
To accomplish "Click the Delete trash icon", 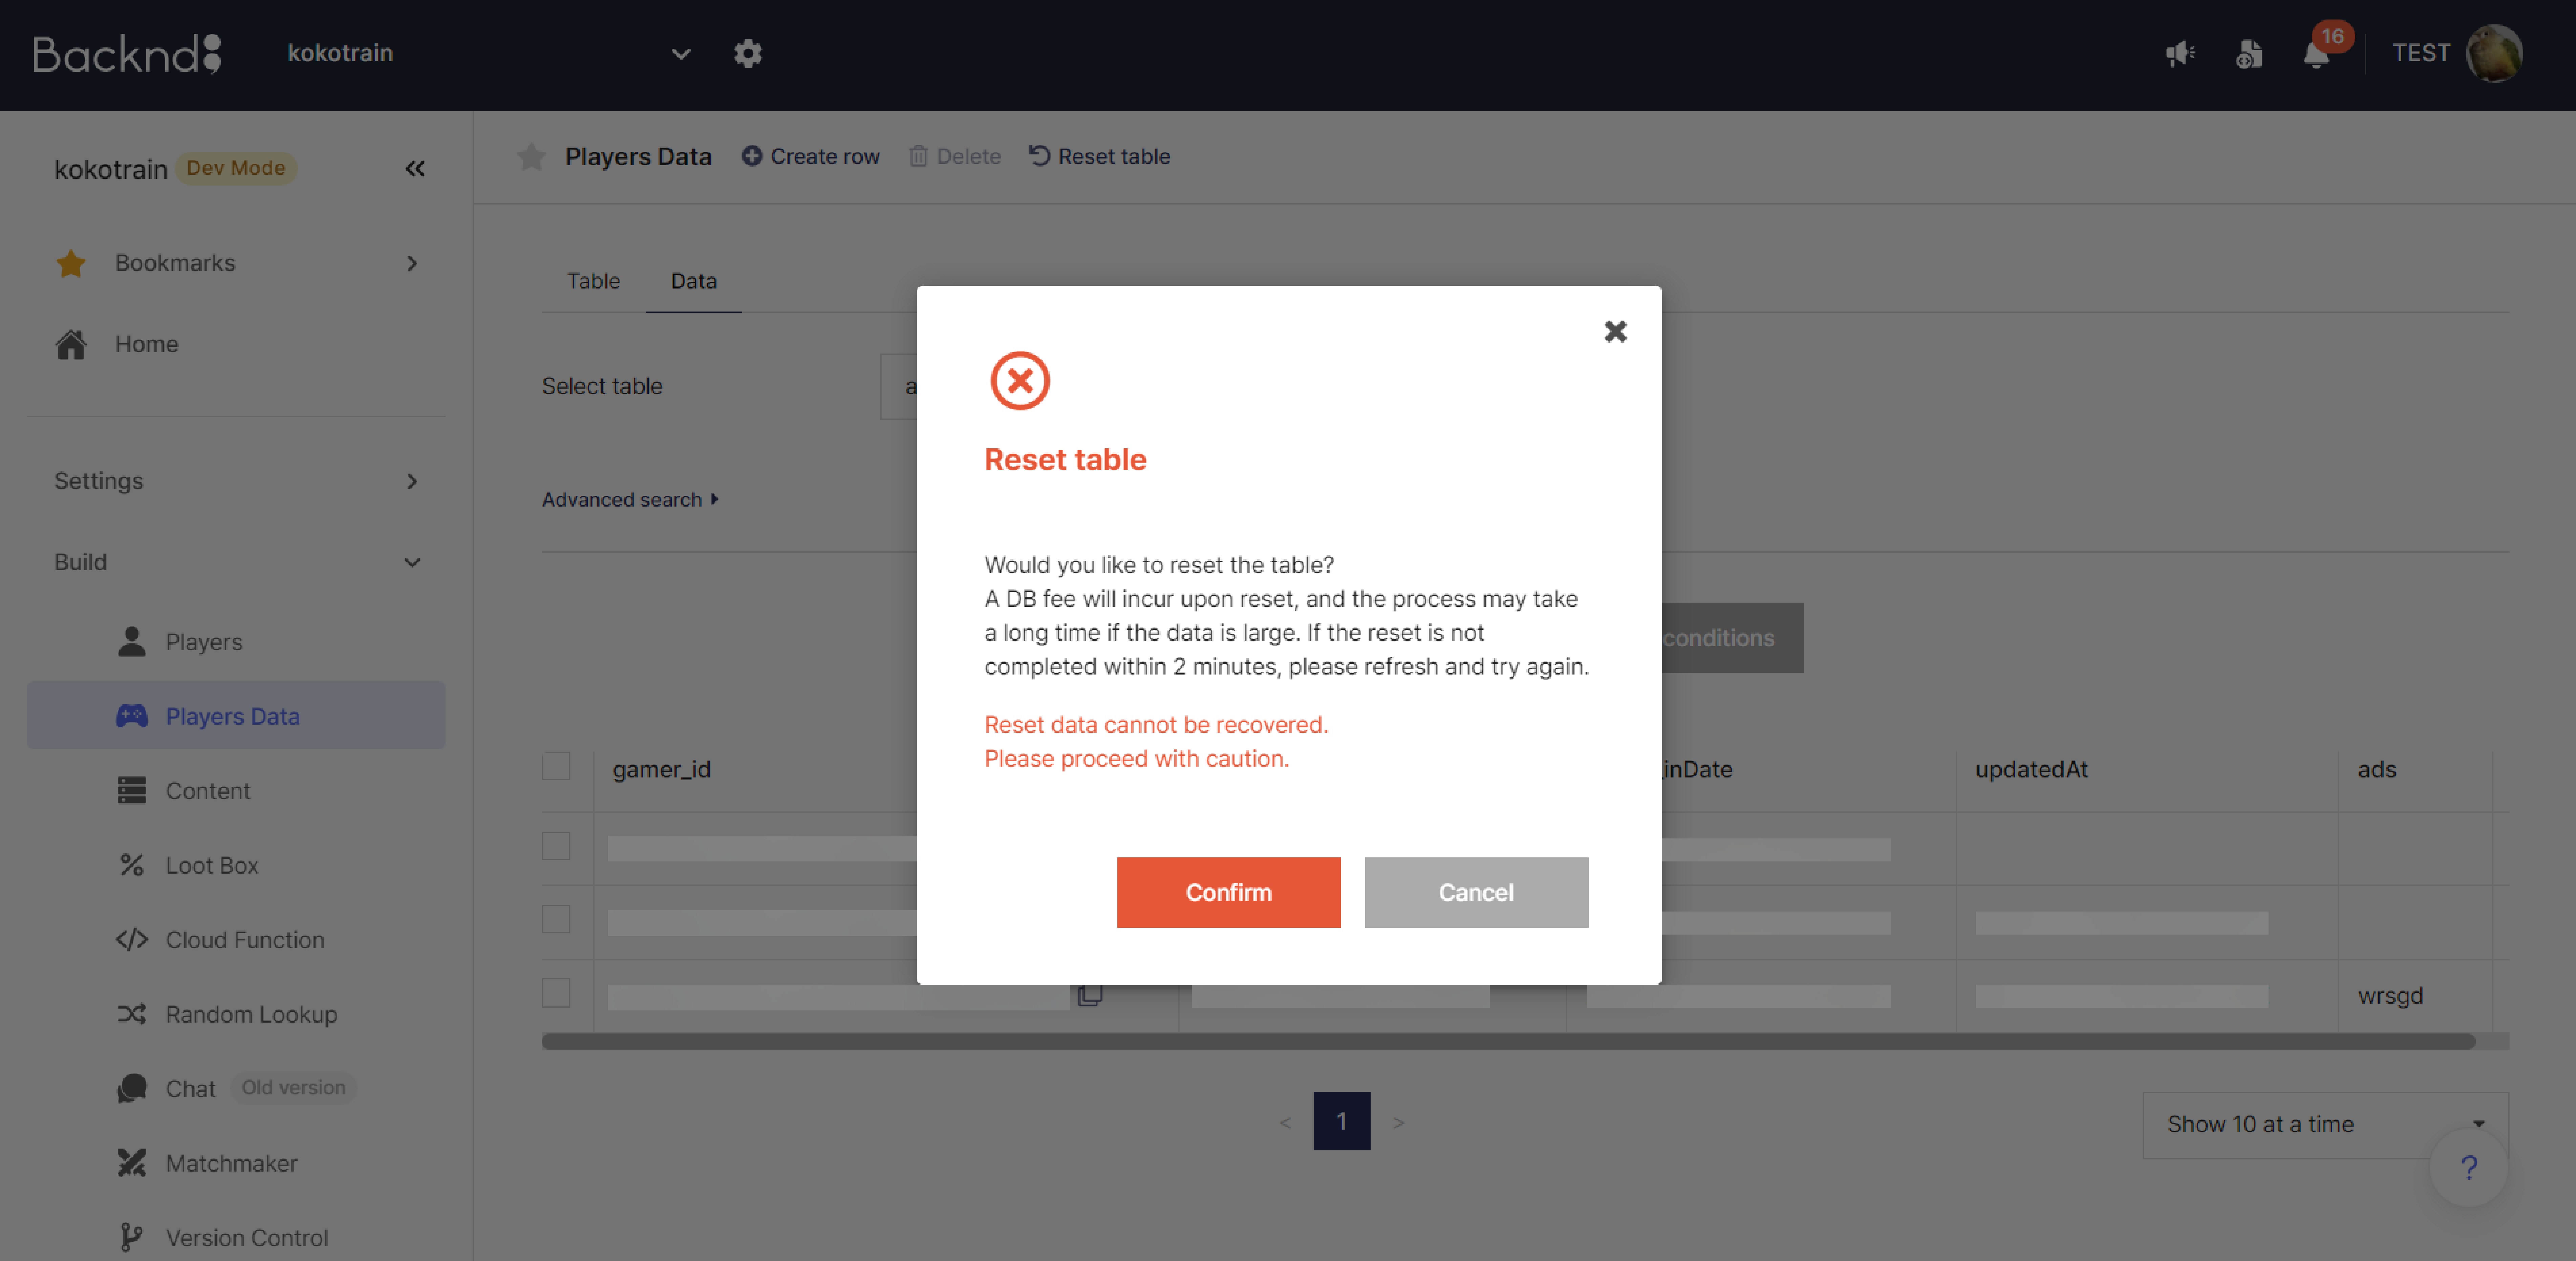I will coord(918,156).
